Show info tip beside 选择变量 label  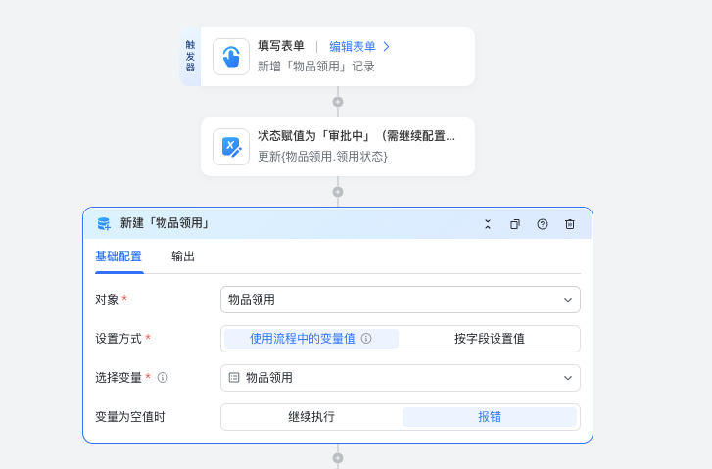[x=163, y=378]
